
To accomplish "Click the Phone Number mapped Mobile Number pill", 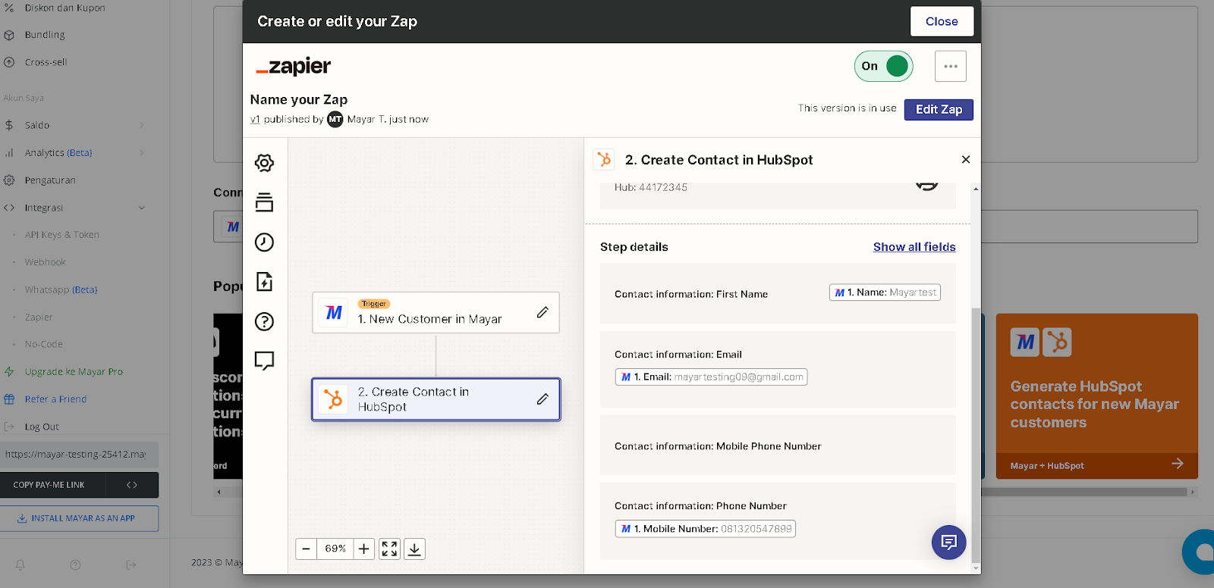I will point(705,529).
